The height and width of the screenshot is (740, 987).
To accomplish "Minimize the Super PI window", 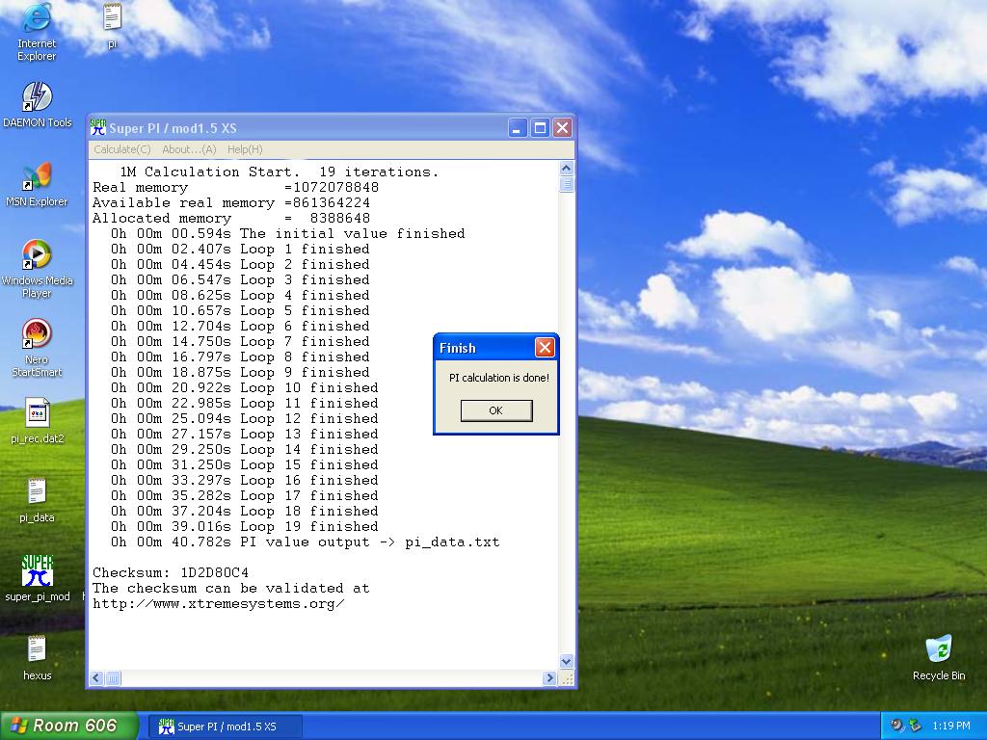I will (518, 128).
